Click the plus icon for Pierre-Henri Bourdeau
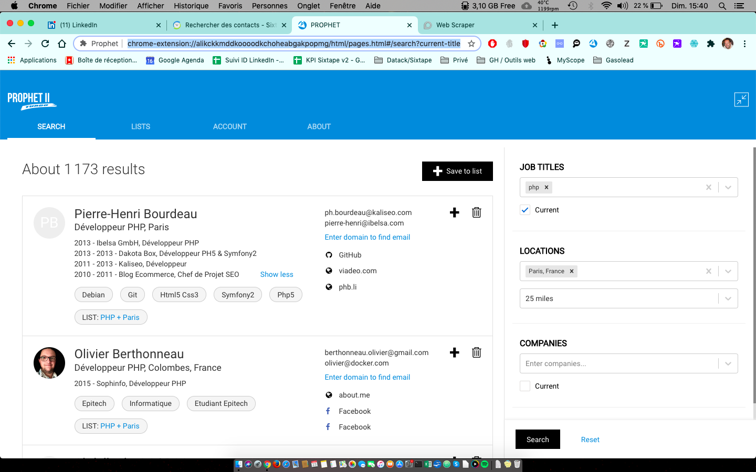The width and height of the screenshot is (756, 472). [x=455, y=212]
